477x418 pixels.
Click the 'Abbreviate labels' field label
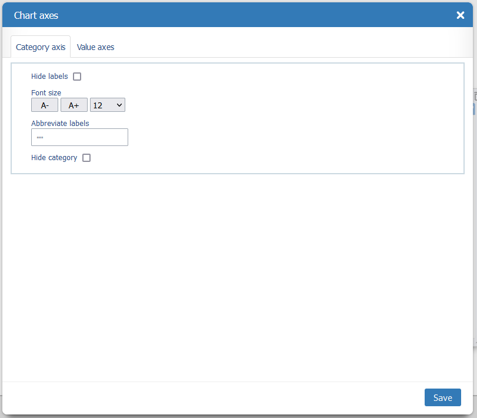[x=60, y=124]
